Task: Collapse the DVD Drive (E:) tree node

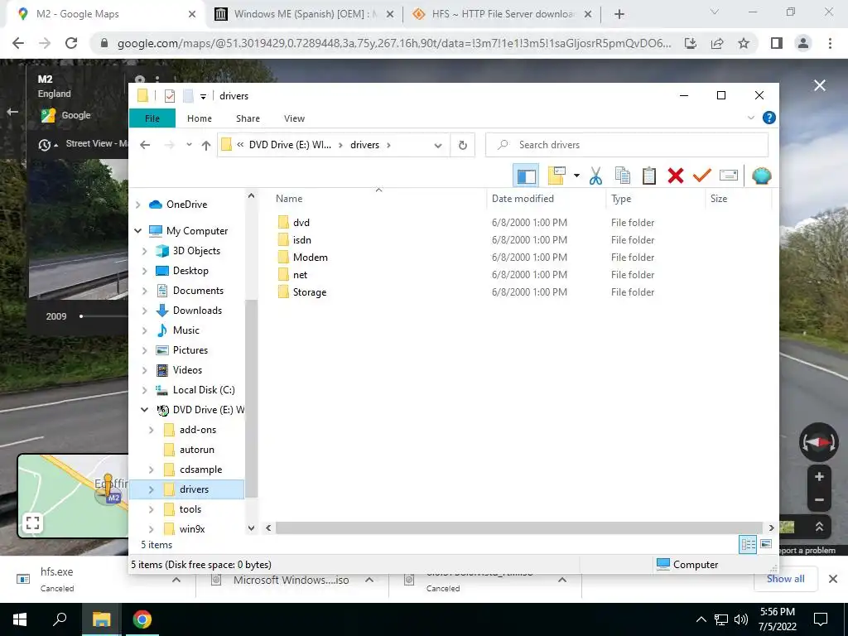Action: (144, 410)
